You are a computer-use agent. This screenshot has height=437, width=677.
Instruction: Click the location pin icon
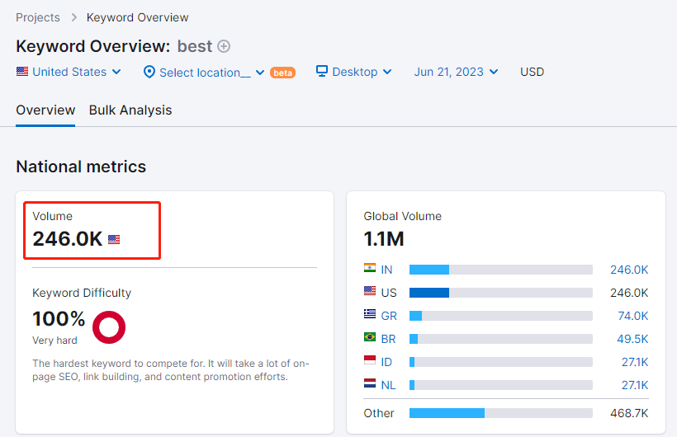(149, 73)
